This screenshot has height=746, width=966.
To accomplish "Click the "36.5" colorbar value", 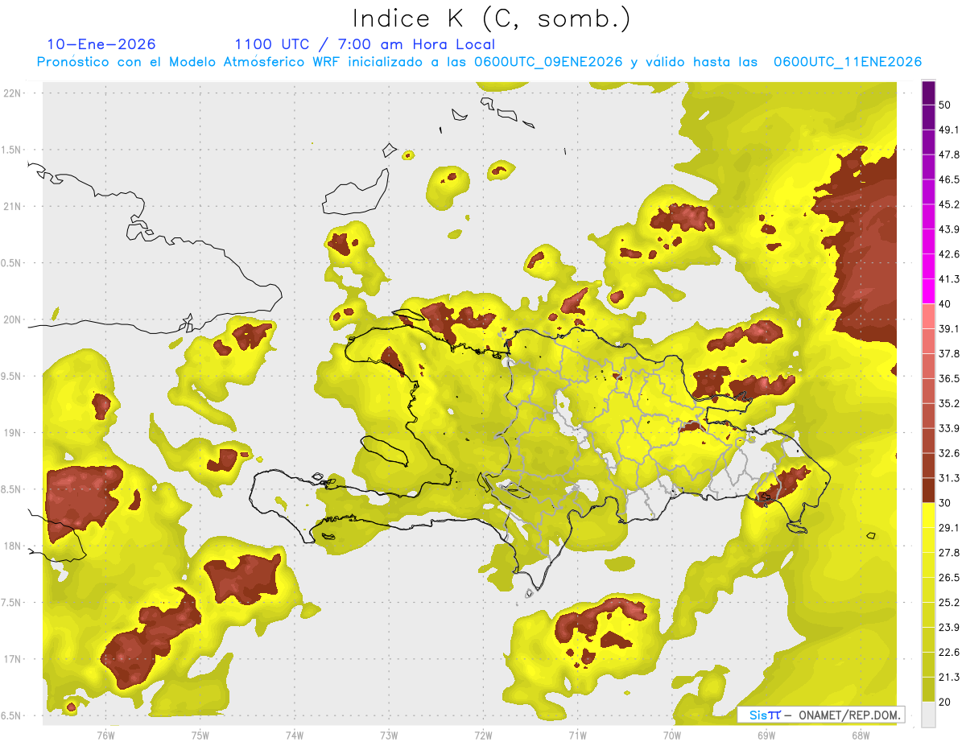I will (x=949, y=378).
